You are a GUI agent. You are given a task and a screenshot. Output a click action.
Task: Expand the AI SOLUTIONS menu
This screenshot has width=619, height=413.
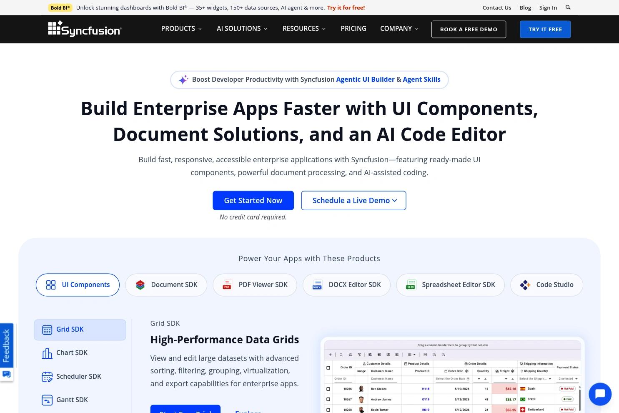click(x=242, y=29)
